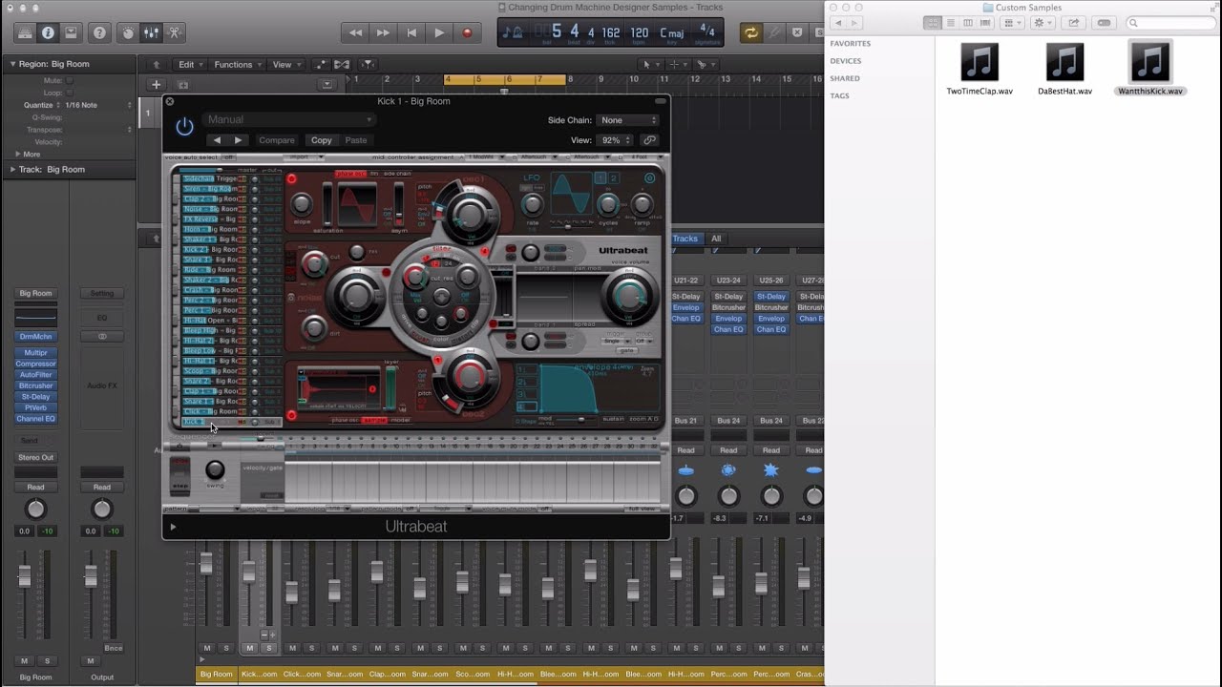Open the Functions menu in tracks area
The height and width of the screenshot is (687, 1222).
coord(238,65)
